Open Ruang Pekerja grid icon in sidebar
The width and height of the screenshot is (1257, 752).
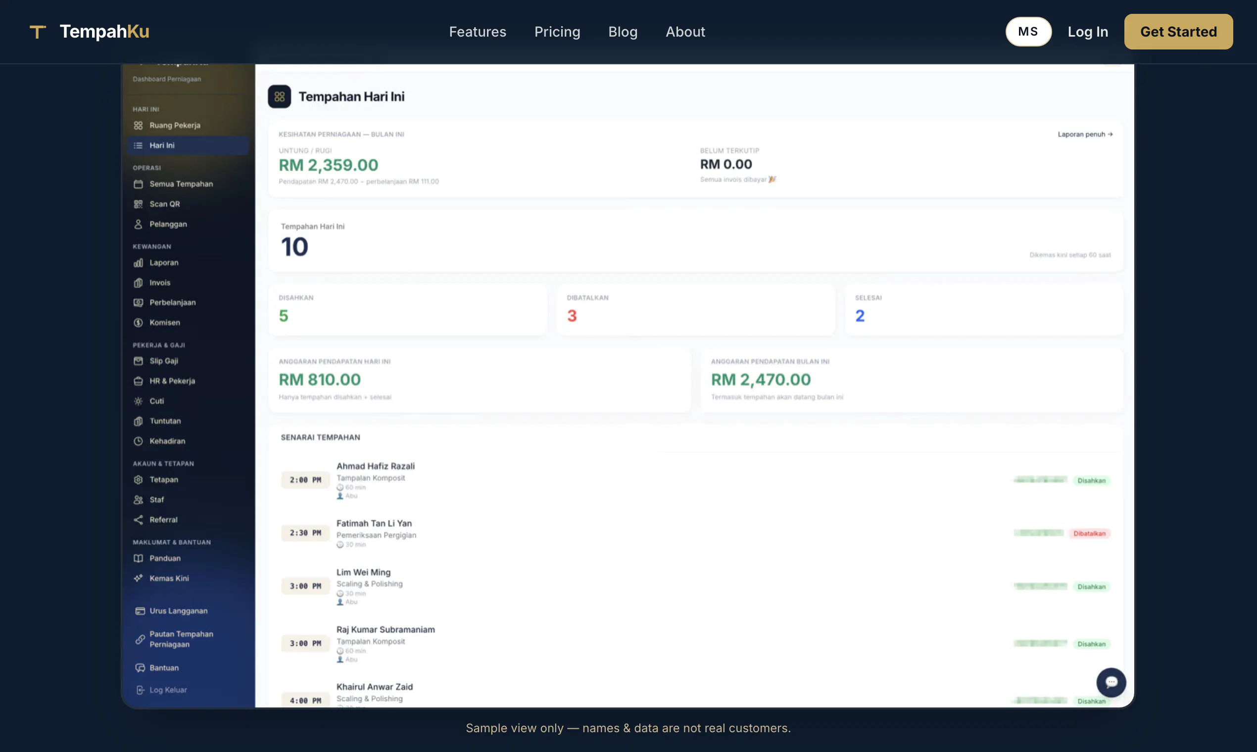138,125
